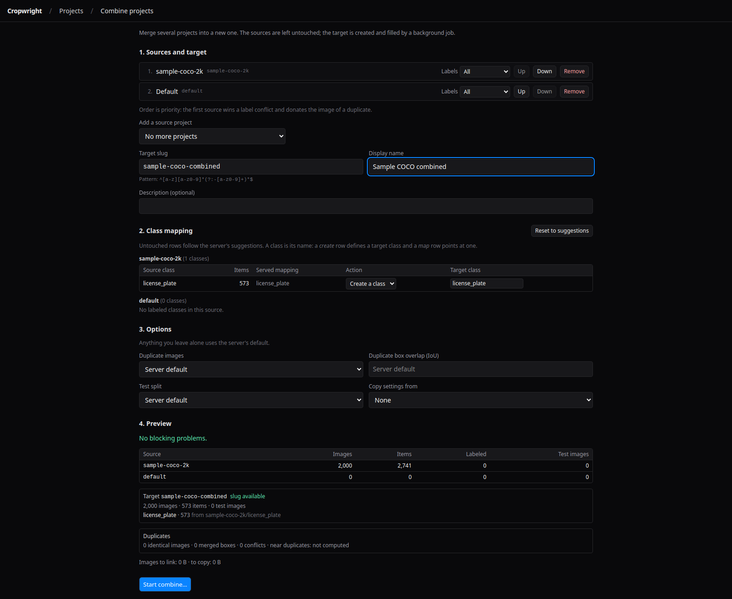Edit the license_plate target class field
The width and height of the screenshot is (732, 599).
pyautogui.click(x=487, y=283)
